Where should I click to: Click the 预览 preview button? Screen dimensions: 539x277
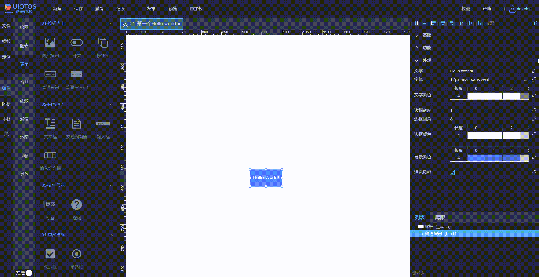point(173,9)
